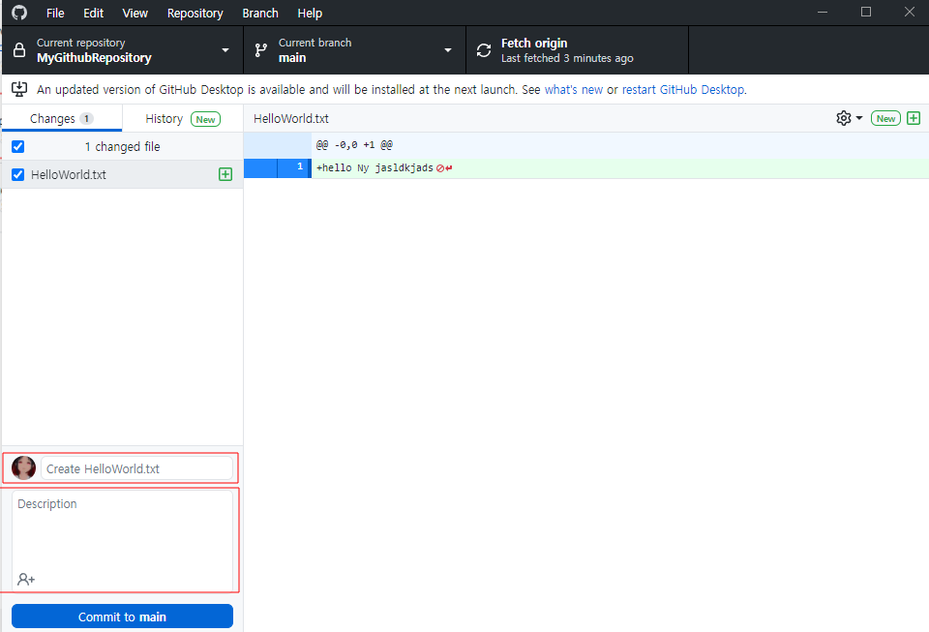The height and width of the screenshot is (632, 929).
Task: Click the New badge near the gear icon
Action: coord(885,118)
